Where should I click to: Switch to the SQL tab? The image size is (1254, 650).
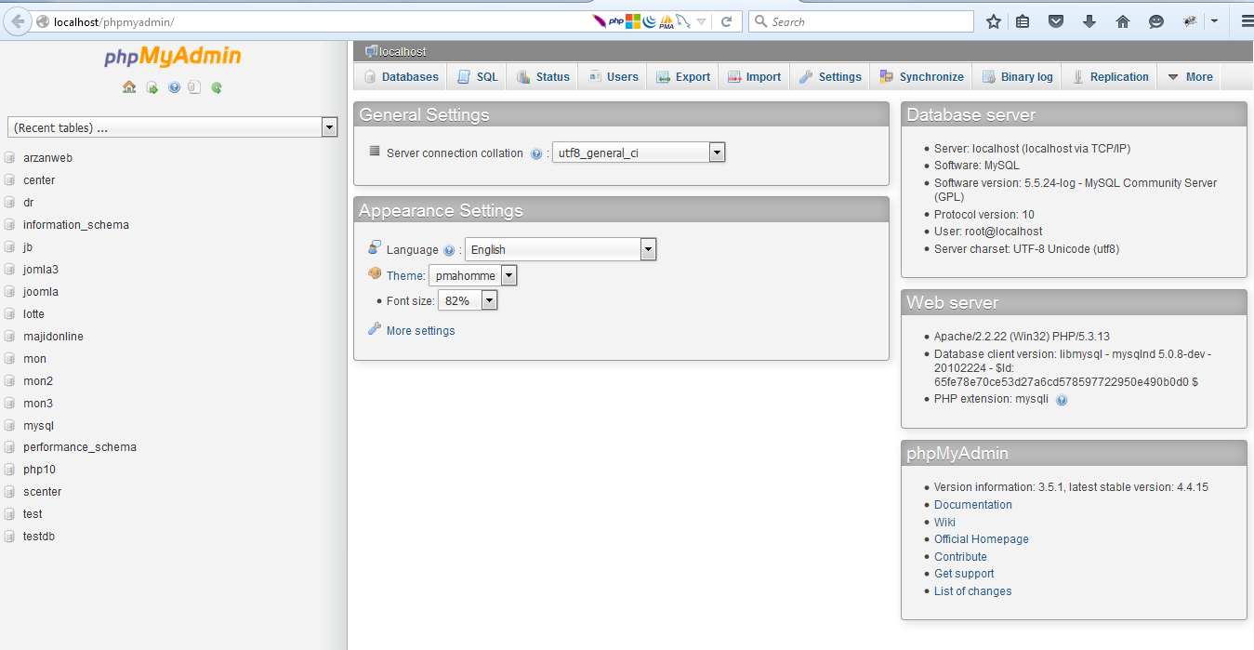[x=478, y=77]
